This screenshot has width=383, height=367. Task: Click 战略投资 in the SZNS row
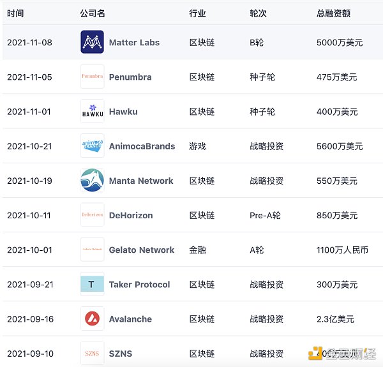point(266,354)
